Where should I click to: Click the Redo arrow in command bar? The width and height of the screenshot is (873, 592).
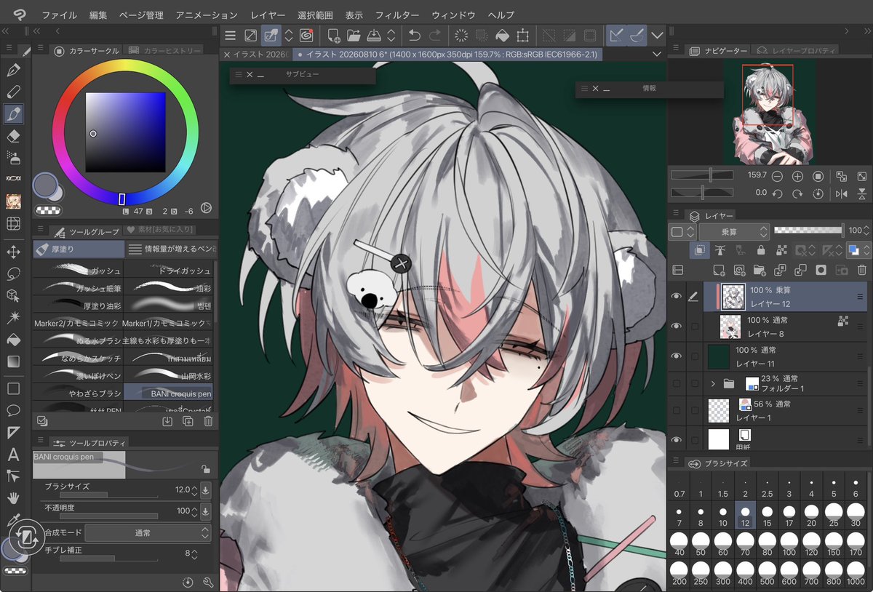(434, 35)
